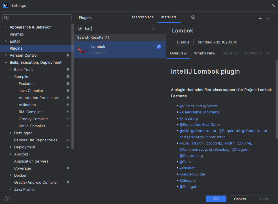This screenshot has width=278, height=204.
Task: Open the @Builder feature link
Action: pos(187,168)
